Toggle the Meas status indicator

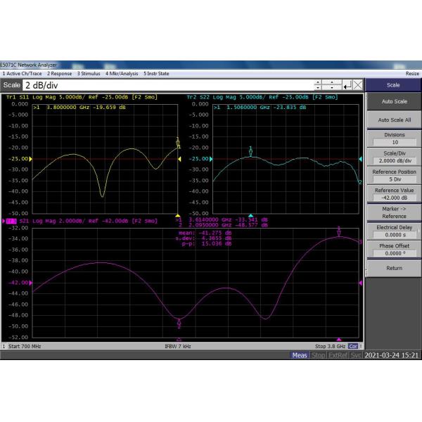(300, 355)
